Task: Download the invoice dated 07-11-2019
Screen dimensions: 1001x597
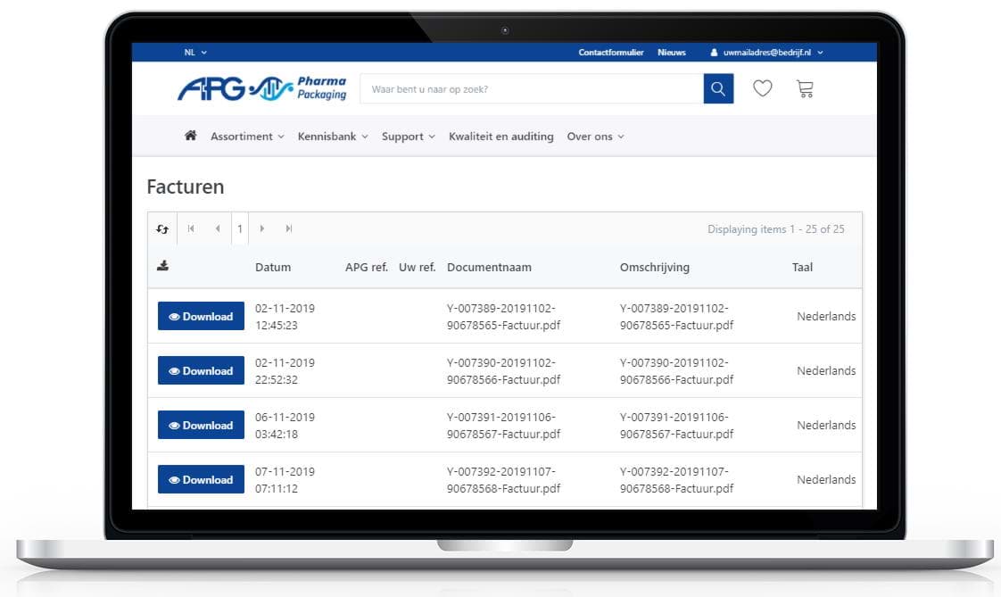Action: [x=201, y=479]
